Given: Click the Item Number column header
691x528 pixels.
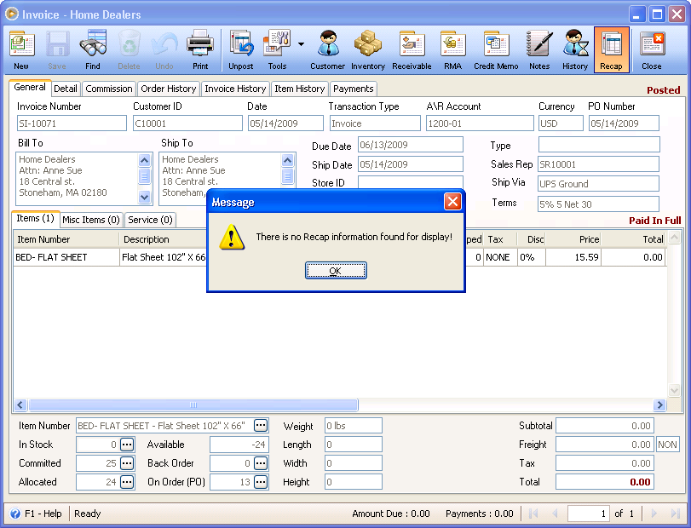Looking at the screenshot, I should click(x=66, y=239).
